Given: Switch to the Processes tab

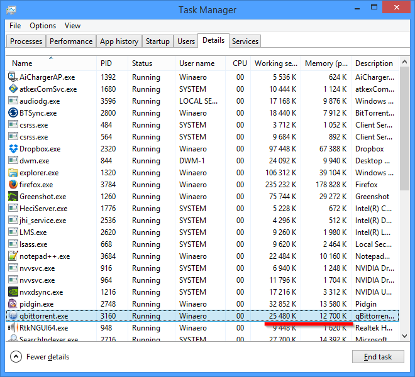Looking at the screenshot, I should [26, 41].
